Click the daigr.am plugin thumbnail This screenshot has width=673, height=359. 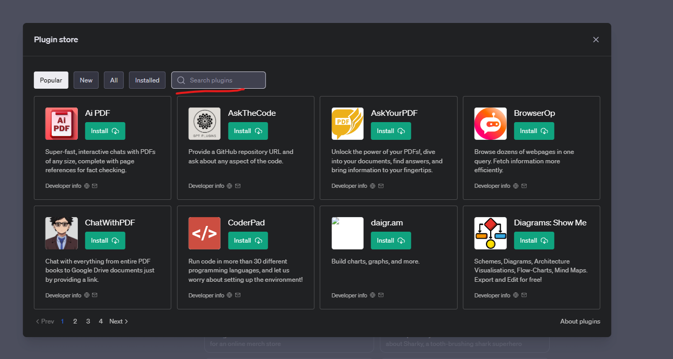[347, 233]
